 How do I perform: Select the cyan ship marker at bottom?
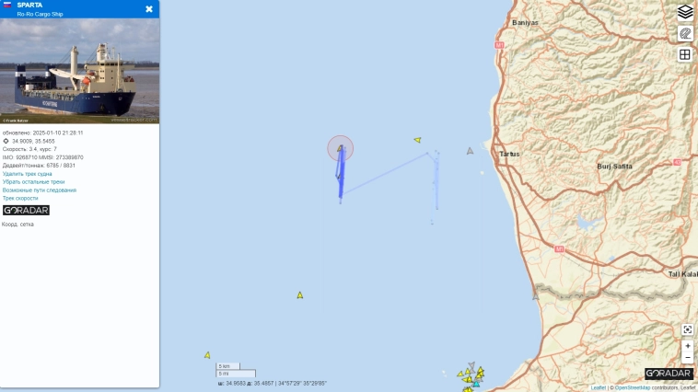coord(476,384)
